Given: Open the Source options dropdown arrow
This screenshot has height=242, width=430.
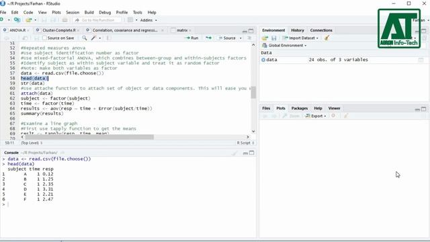Looking at the screenshot, I should 241,38.
